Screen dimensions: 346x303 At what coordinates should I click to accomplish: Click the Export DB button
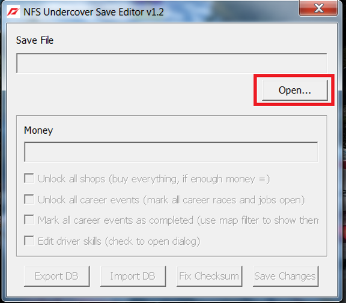56,276
